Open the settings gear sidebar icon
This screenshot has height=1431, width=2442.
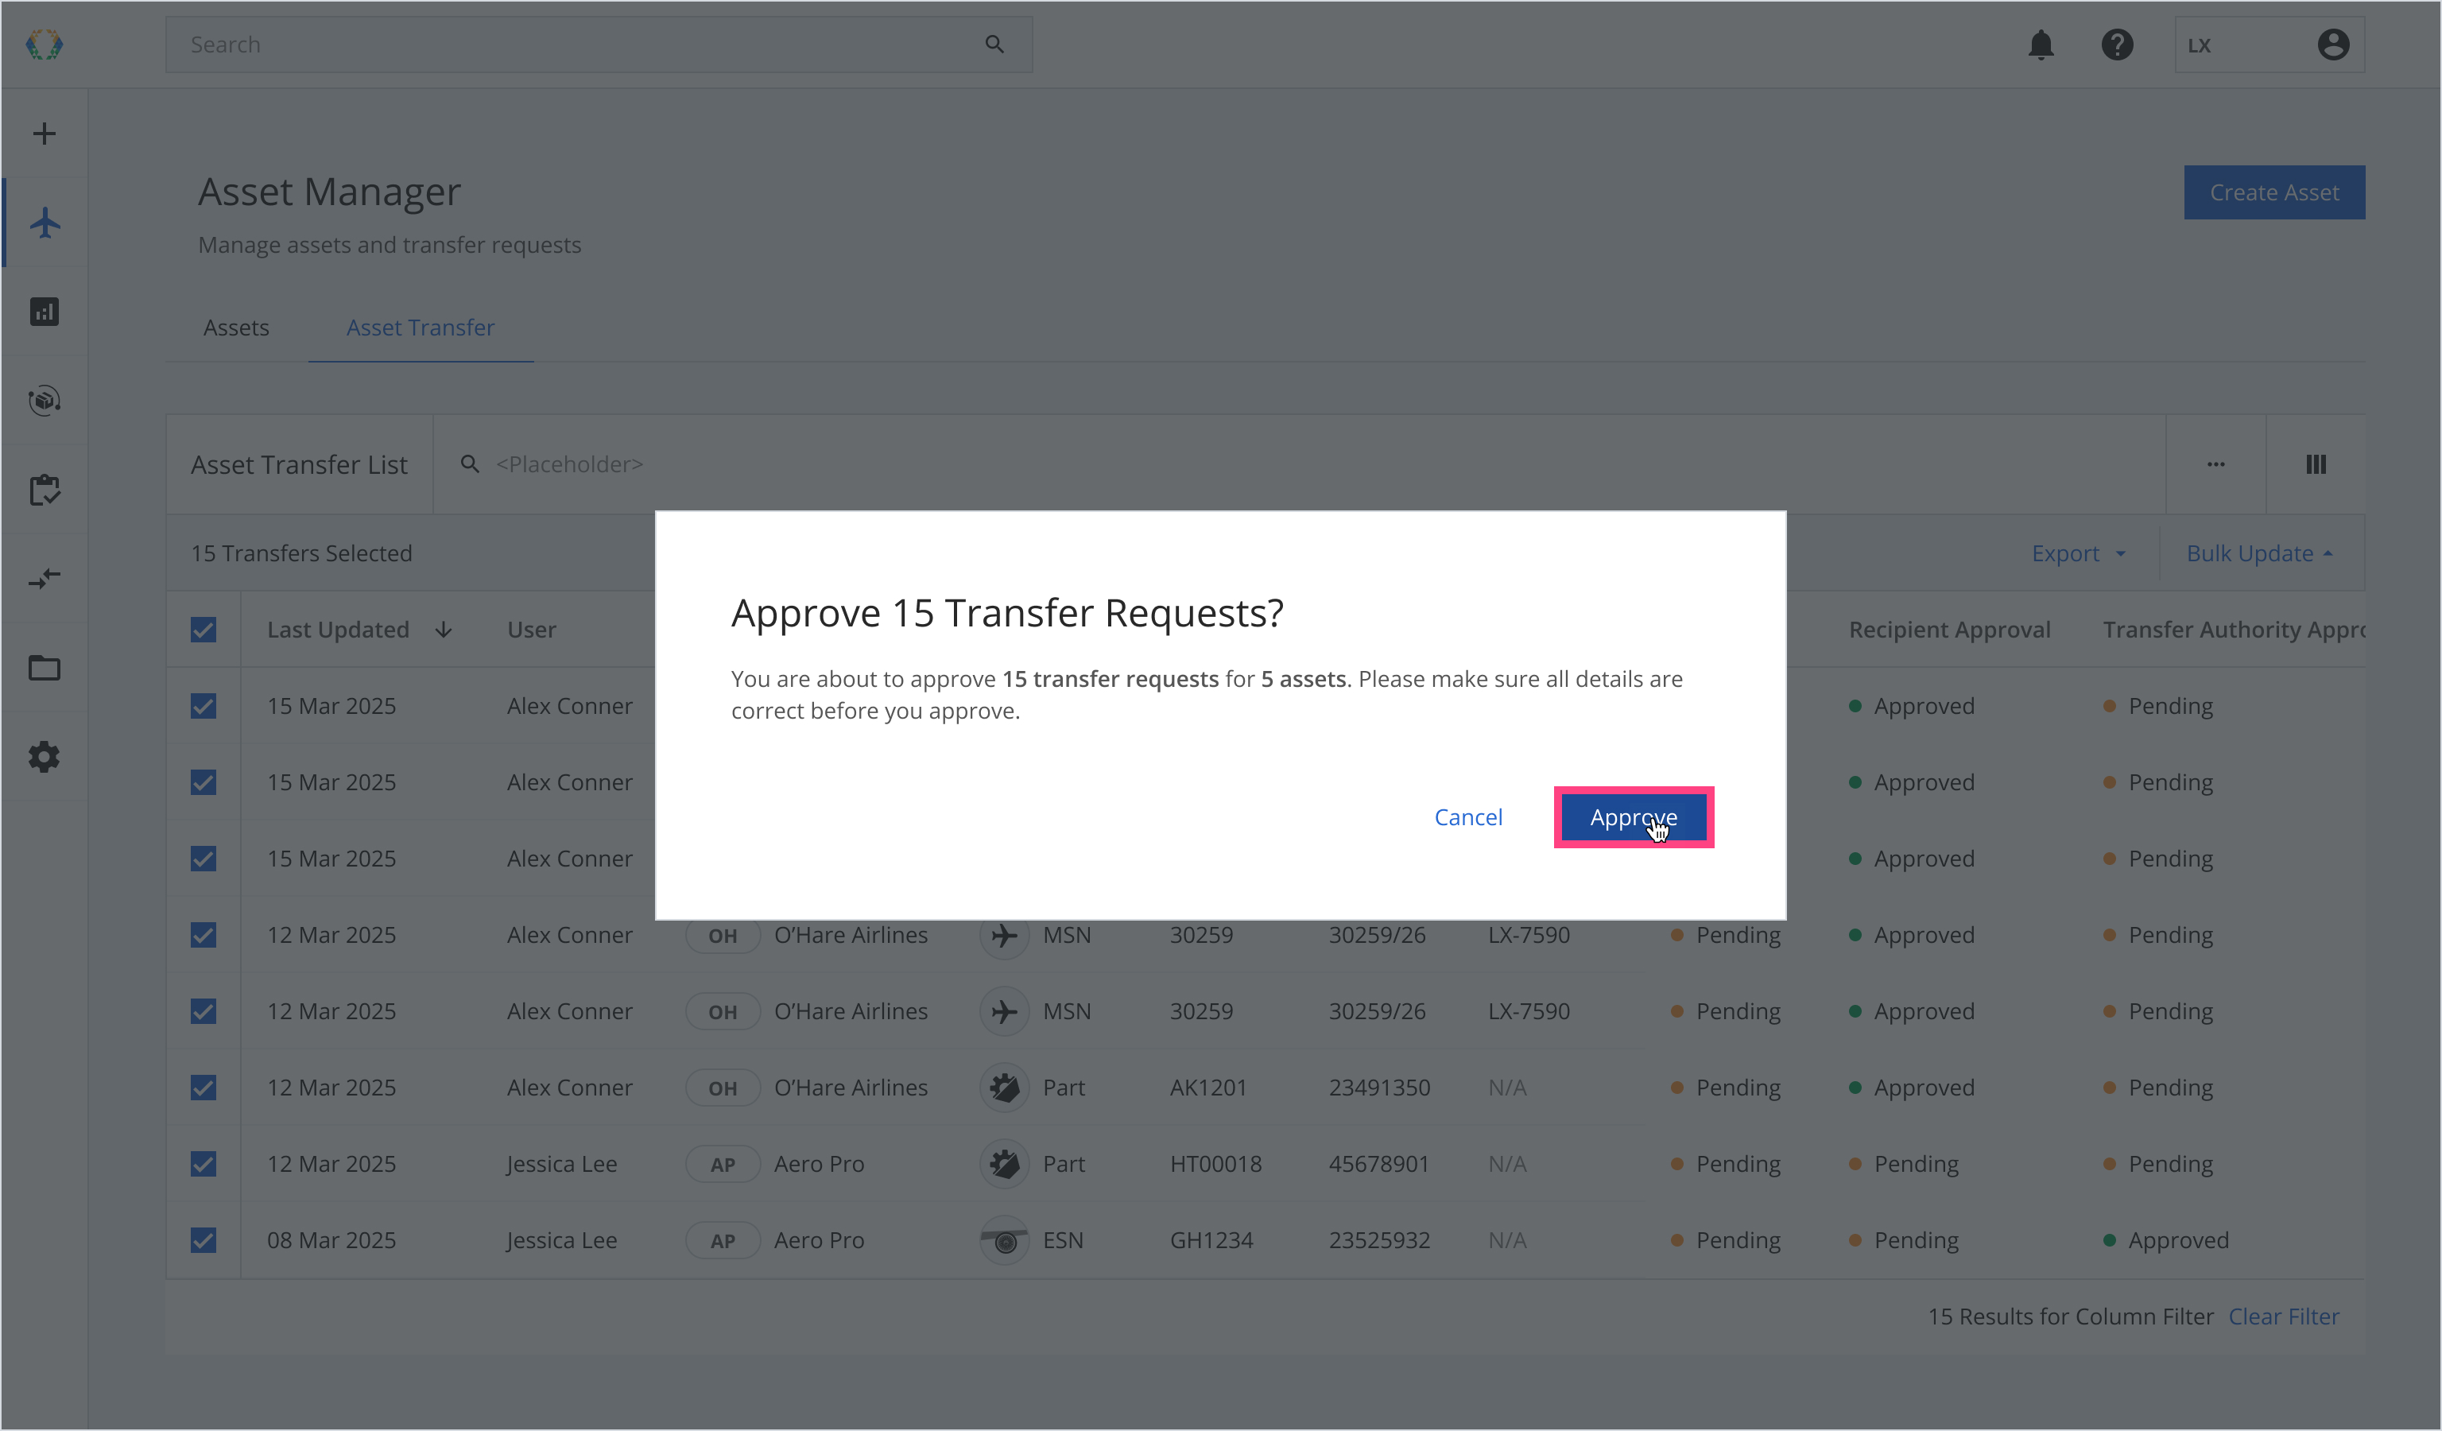(x=45, y=757)
